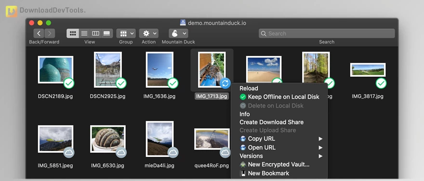The width and height of the screenshot is (424, 181).
Task: Expand the Copy URL submenu arrow
Action: (320, 139)
